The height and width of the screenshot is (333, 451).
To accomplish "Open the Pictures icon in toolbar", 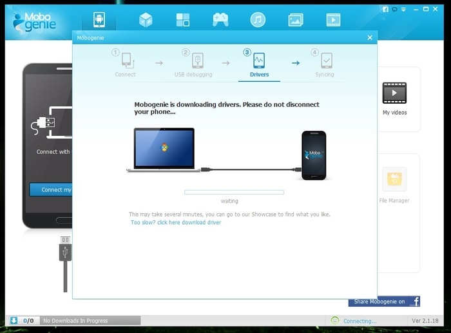I will point(296,20).
